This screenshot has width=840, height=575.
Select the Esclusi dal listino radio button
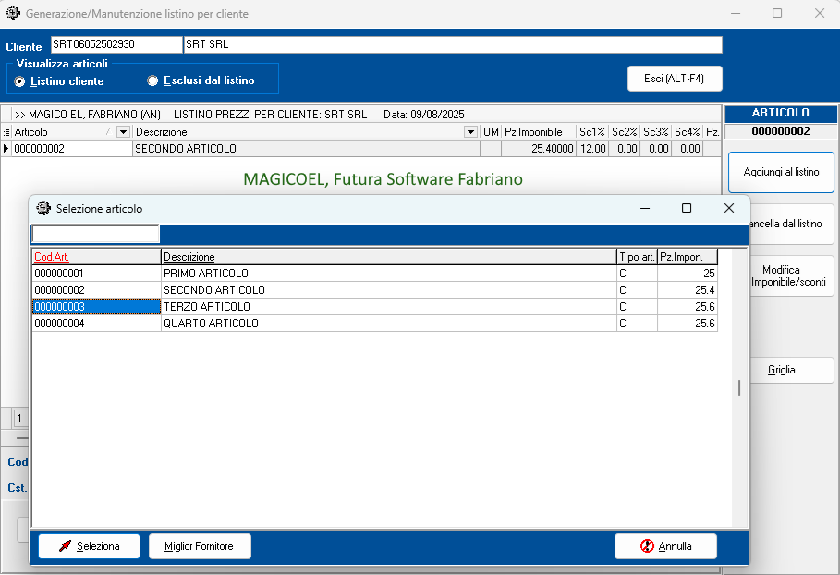click(x=152, y=80)
